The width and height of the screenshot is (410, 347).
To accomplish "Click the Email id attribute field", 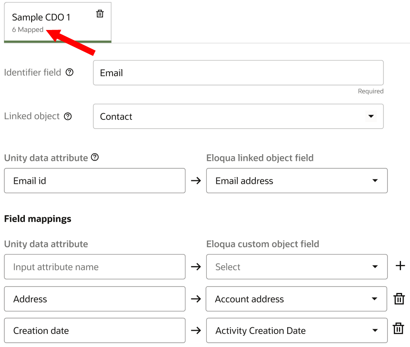I will 95,181.
